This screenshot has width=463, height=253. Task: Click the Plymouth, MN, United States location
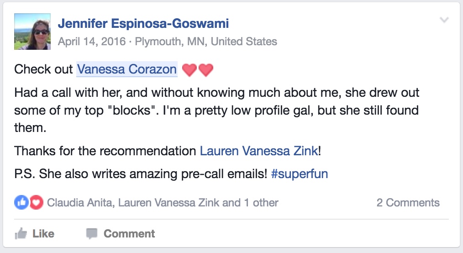[206, 42]
